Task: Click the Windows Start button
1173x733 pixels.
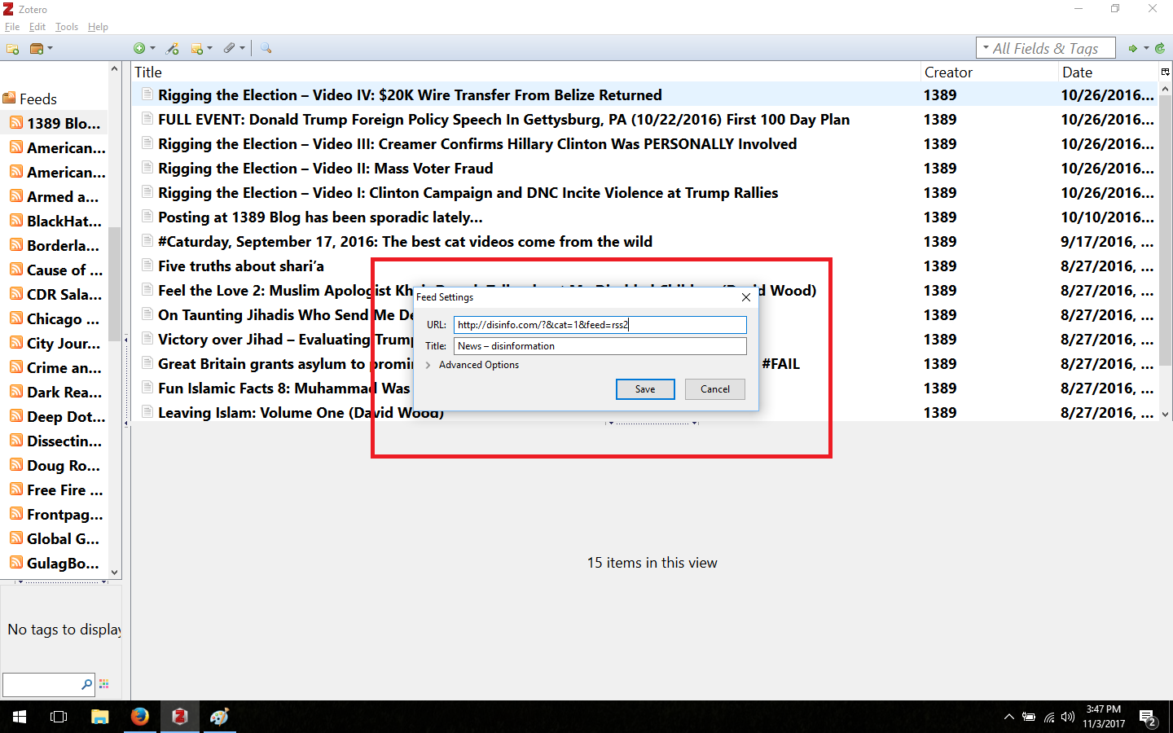Action: coord(20,717)
